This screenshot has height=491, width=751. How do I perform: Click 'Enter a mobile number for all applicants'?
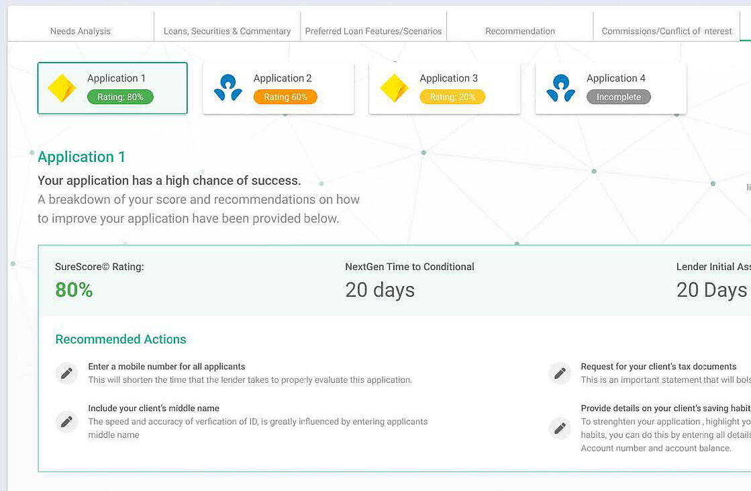coord(166,367)
